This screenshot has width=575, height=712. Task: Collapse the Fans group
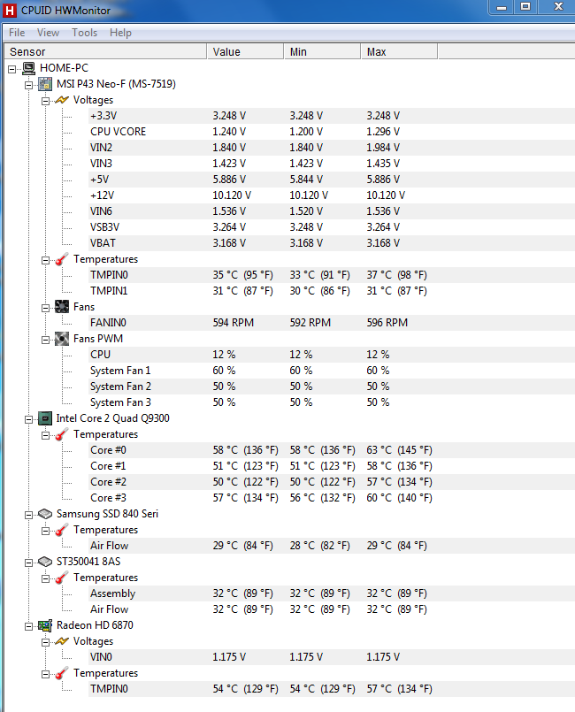click(45, 308)
